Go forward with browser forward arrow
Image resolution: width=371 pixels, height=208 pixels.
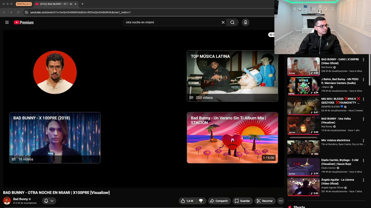(11, 12)
